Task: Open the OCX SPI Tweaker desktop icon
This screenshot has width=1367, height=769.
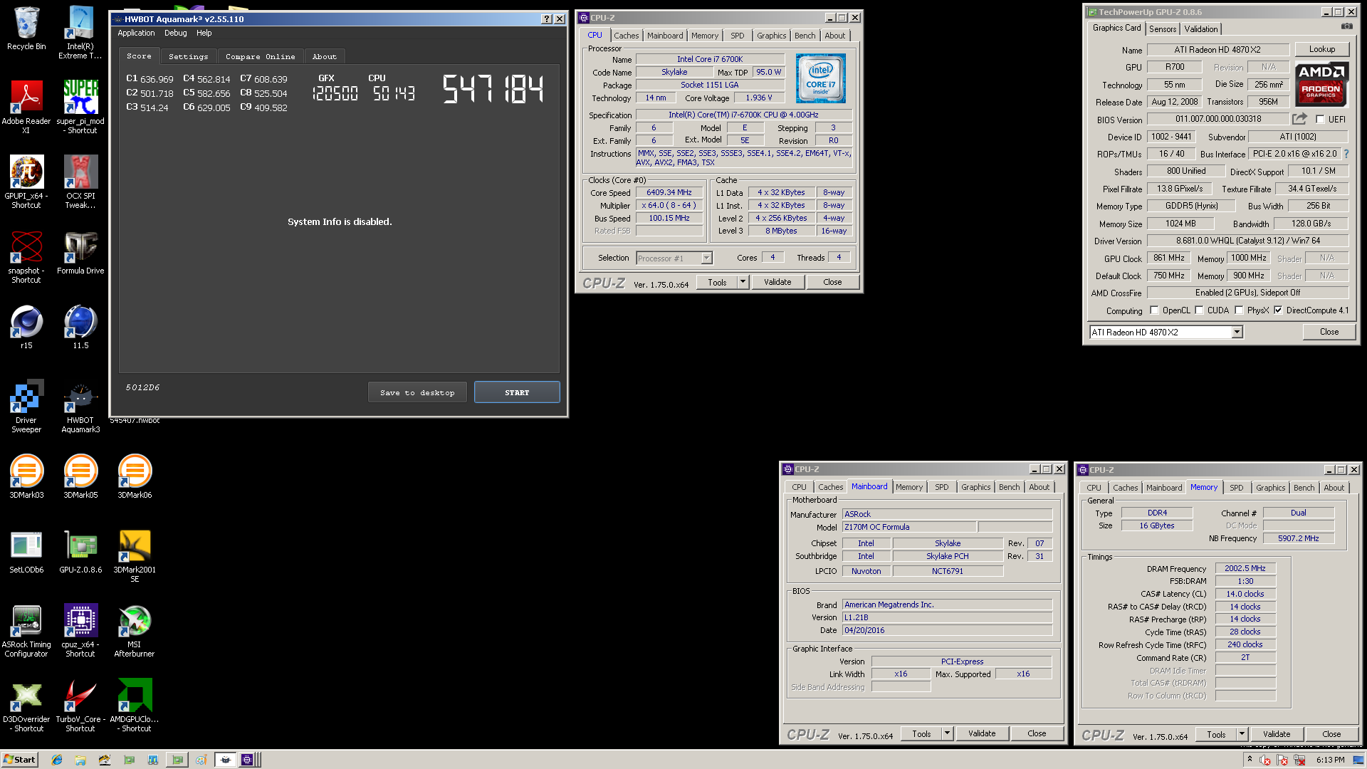Action: (80, 182)
